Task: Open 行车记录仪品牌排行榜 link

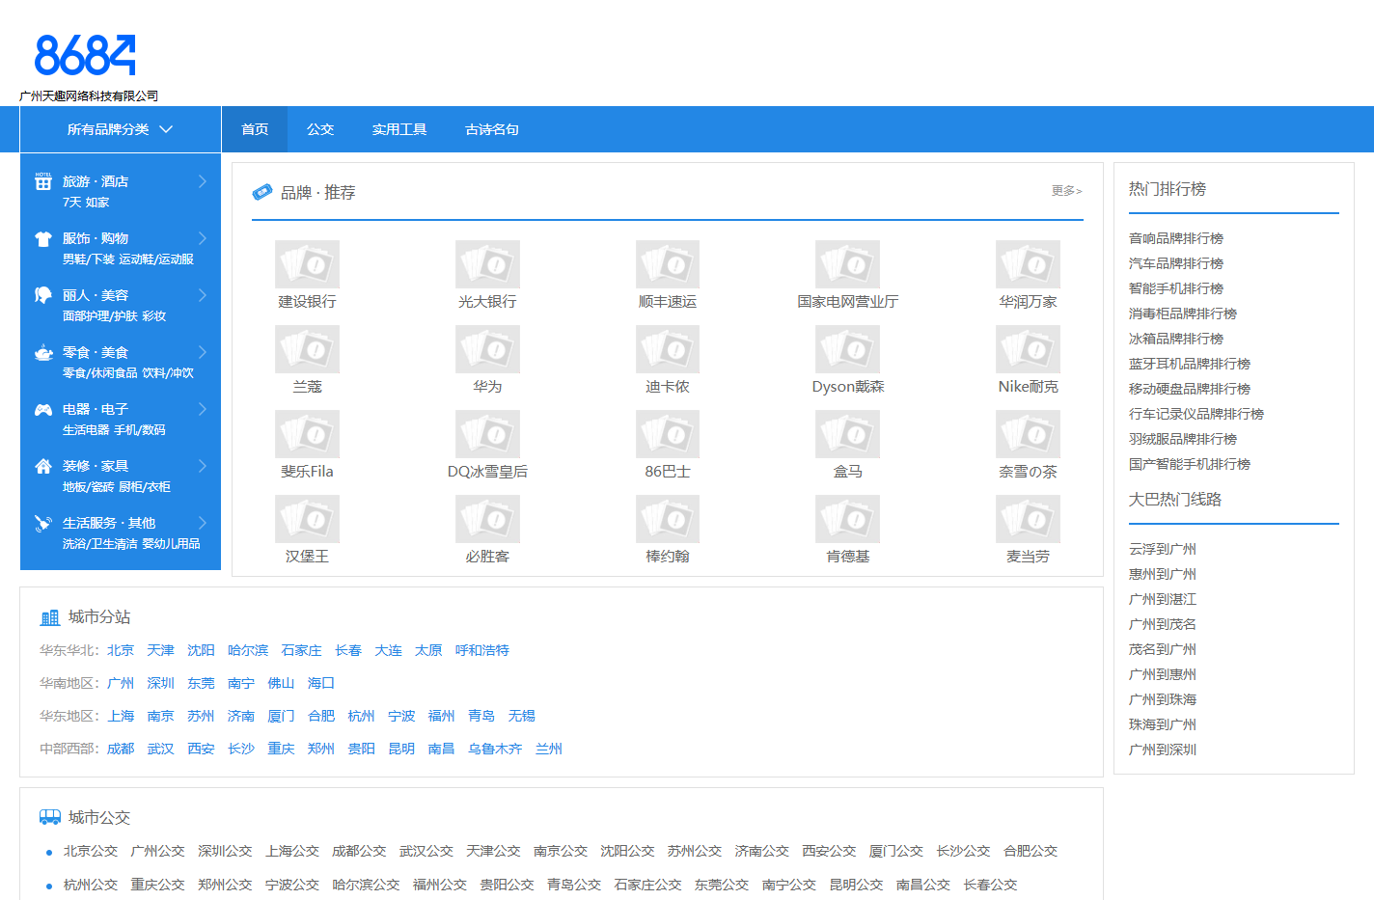Action: (1196, 414)
